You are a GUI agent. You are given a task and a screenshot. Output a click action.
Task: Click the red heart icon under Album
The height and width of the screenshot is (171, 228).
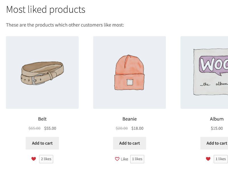coord(207,159)
